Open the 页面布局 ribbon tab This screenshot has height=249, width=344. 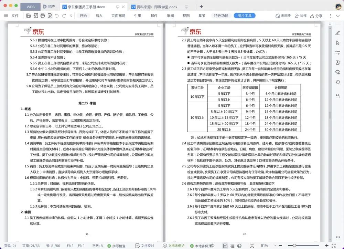[x=118, y=15]
